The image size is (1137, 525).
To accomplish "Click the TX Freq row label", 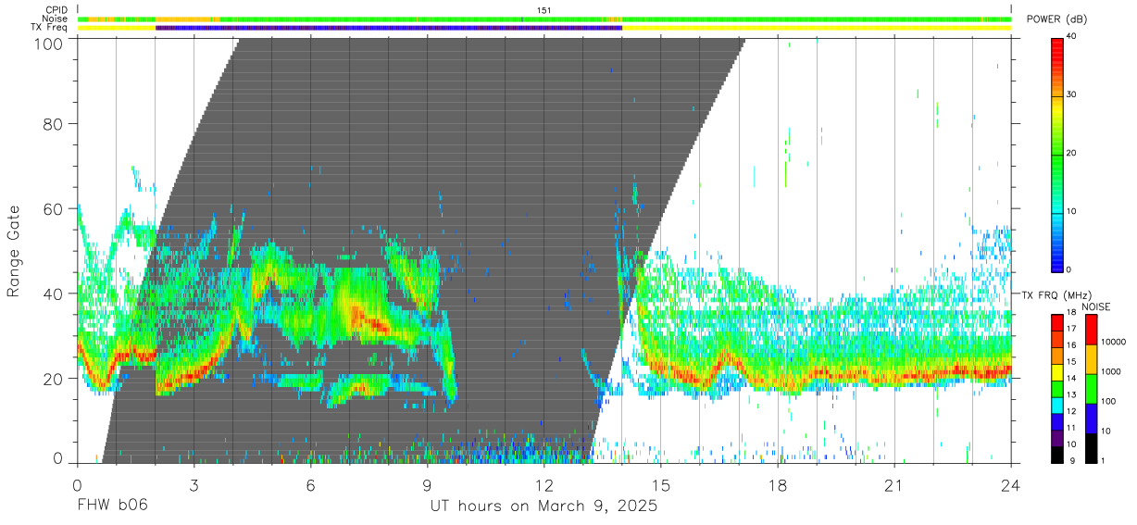I will 48,28.
